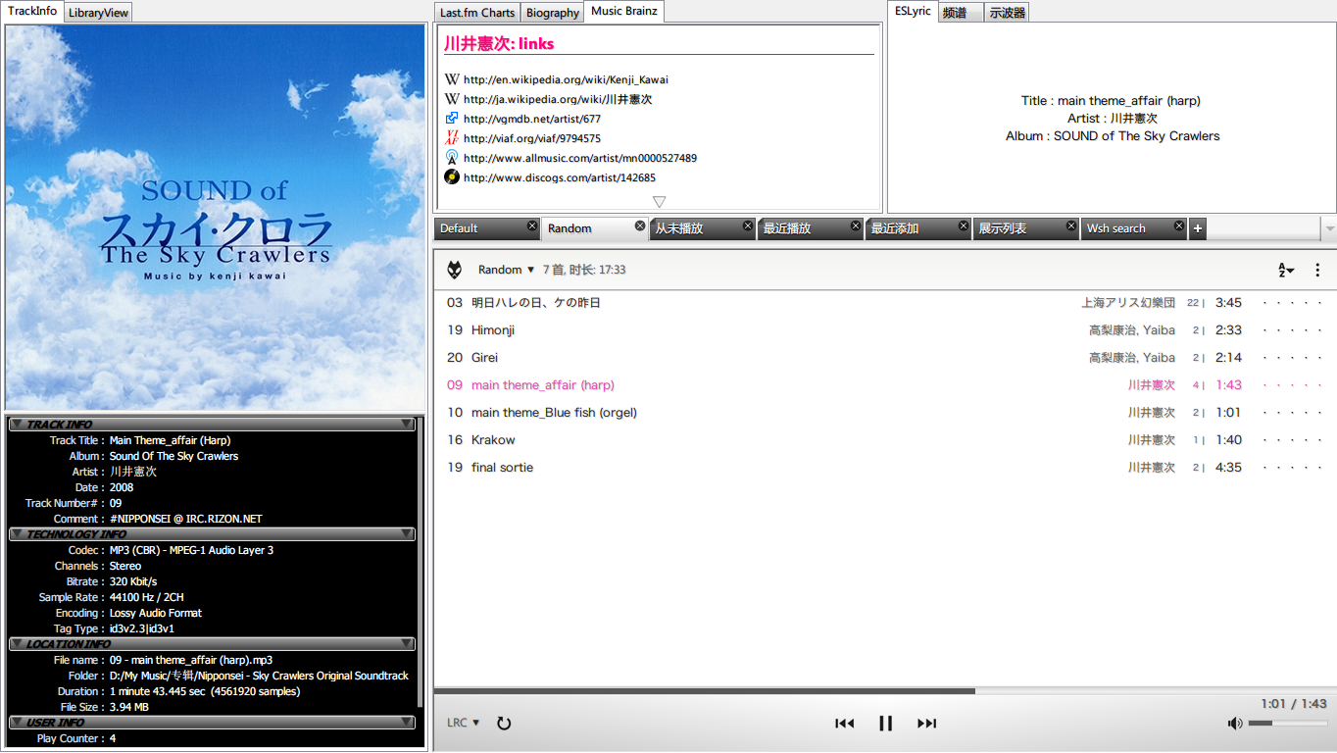Select the TrackInfo tab
Screen dimensions: 1337x753
(32, 11)
